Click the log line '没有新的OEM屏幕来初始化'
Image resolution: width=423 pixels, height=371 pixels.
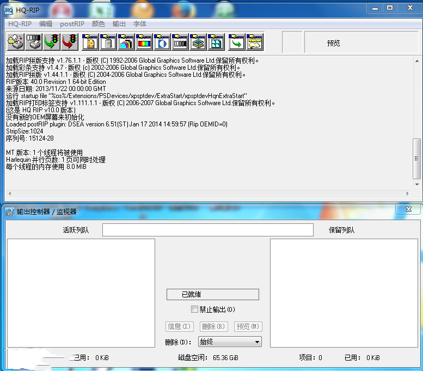coord(45,117)
